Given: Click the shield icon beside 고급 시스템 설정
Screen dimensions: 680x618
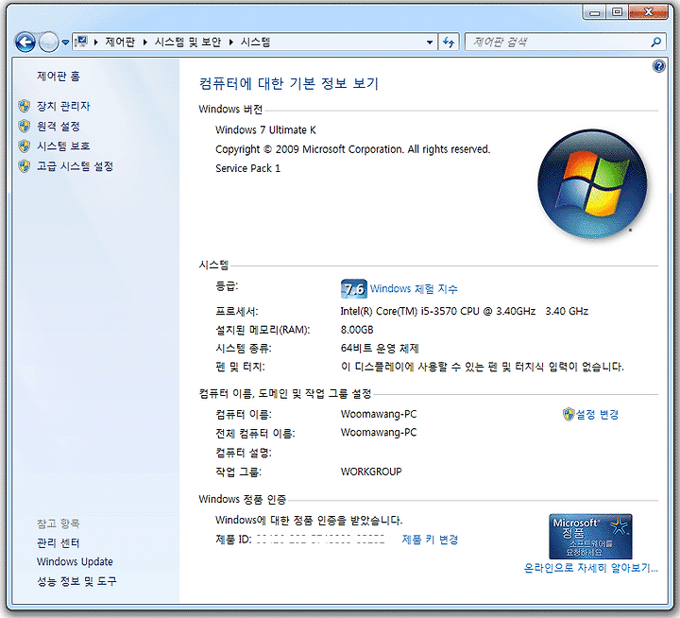Looking at the screenshot, I should (25, 166).
